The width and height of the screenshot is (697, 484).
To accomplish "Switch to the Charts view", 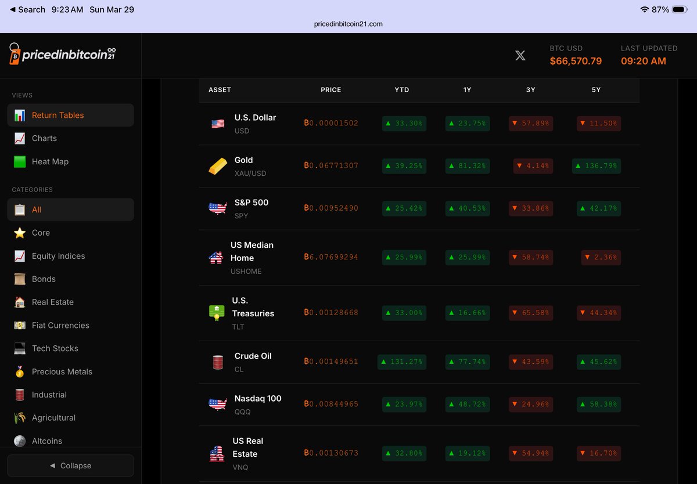I will pyautogui.click(x=70, y=138).
